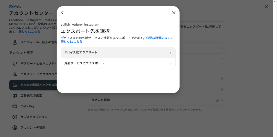Click the Meta logo
The image size is (277, 137).
point(15,6)
